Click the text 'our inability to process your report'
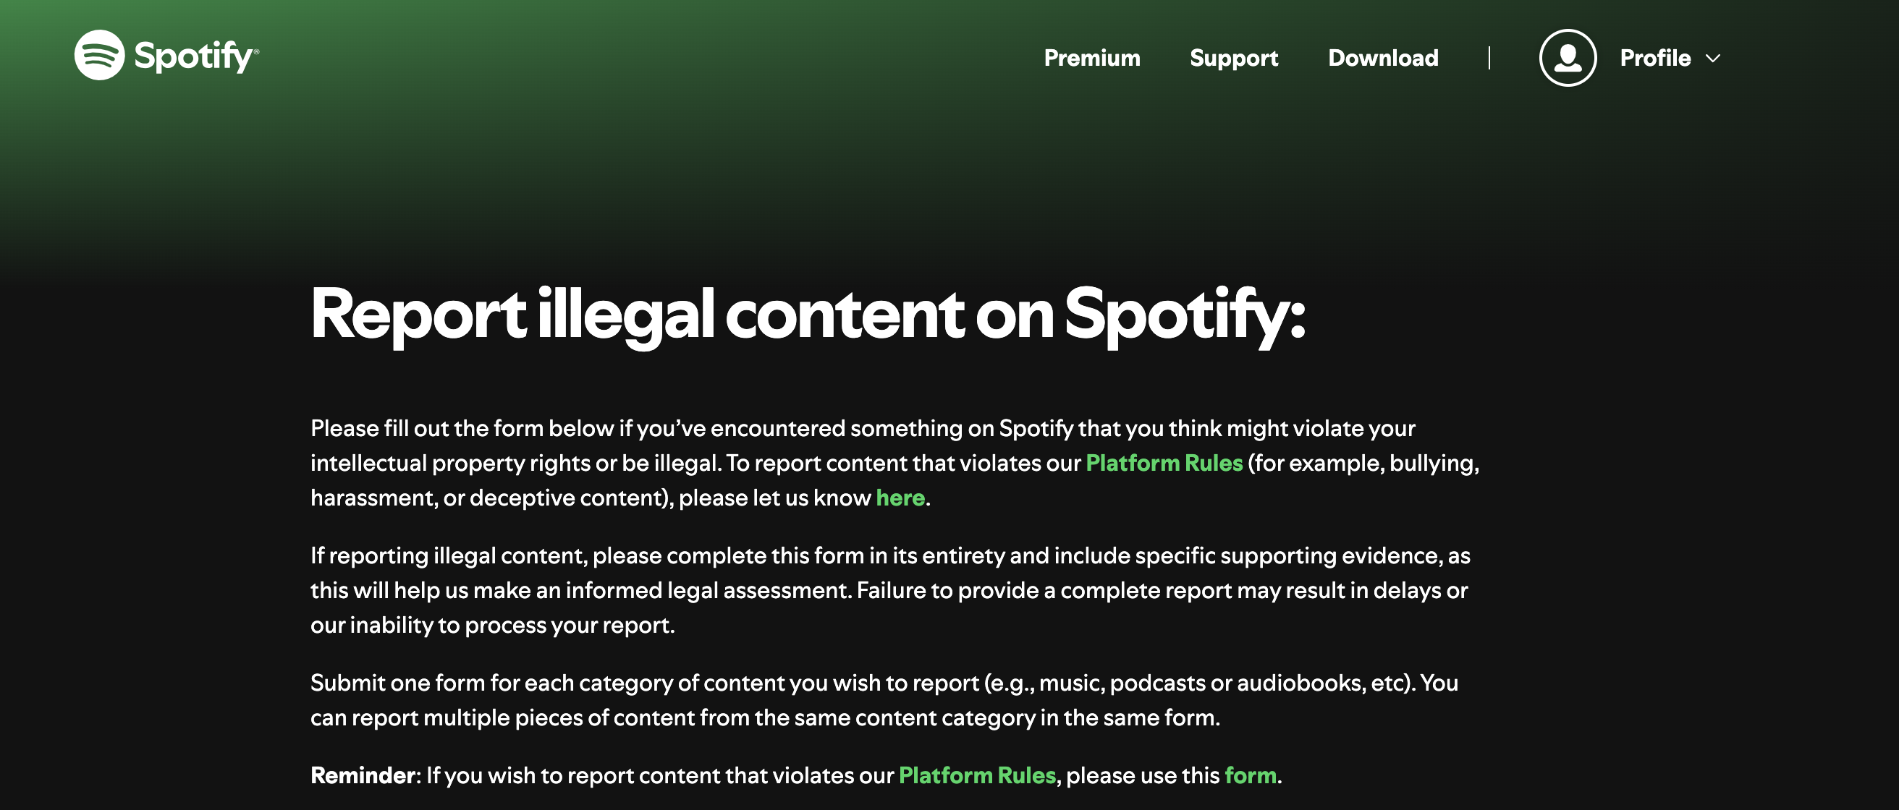The height and width of the screenshot is (810, 1899). [x=492, y=625]
